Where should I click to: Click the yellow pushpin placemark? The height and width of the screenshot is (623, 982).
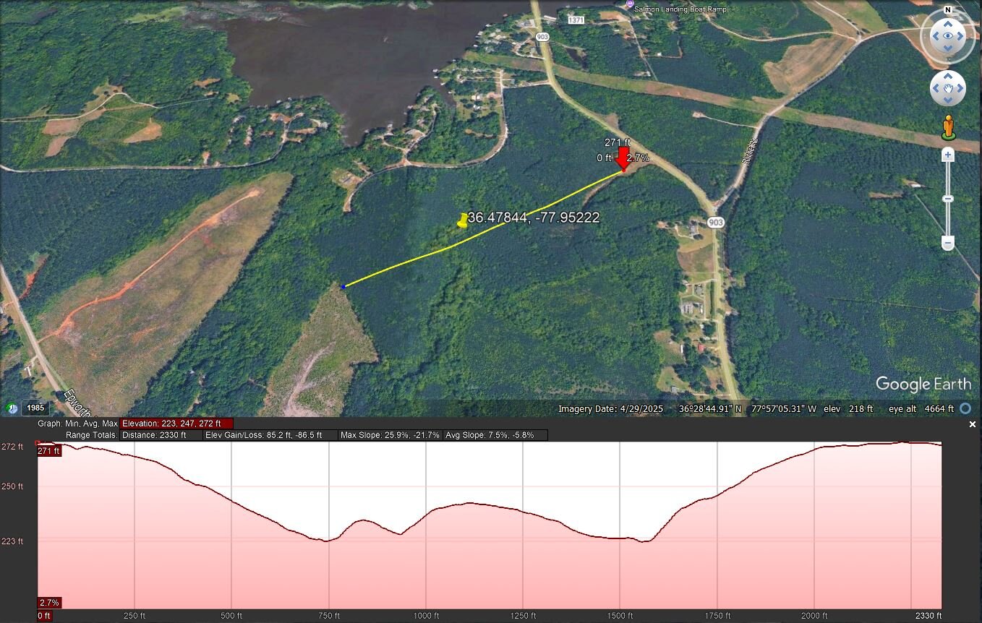(463, 220)
